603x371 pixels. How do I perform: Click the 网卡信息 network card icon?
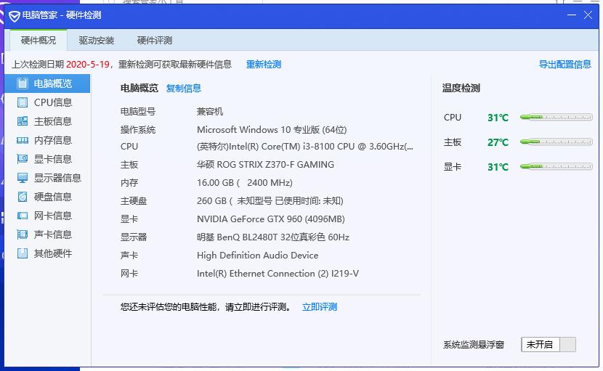point(23,216)
